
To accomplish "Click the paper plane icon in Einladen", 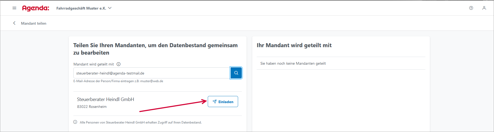I will click(214, 102).
